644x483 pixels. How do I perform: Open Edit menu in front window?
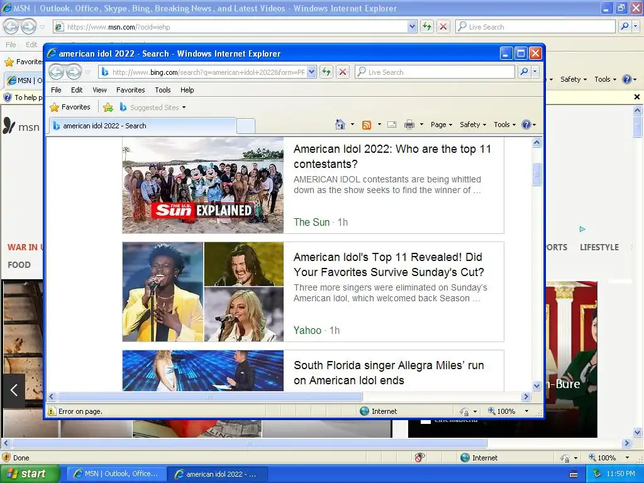click(77, 90)
